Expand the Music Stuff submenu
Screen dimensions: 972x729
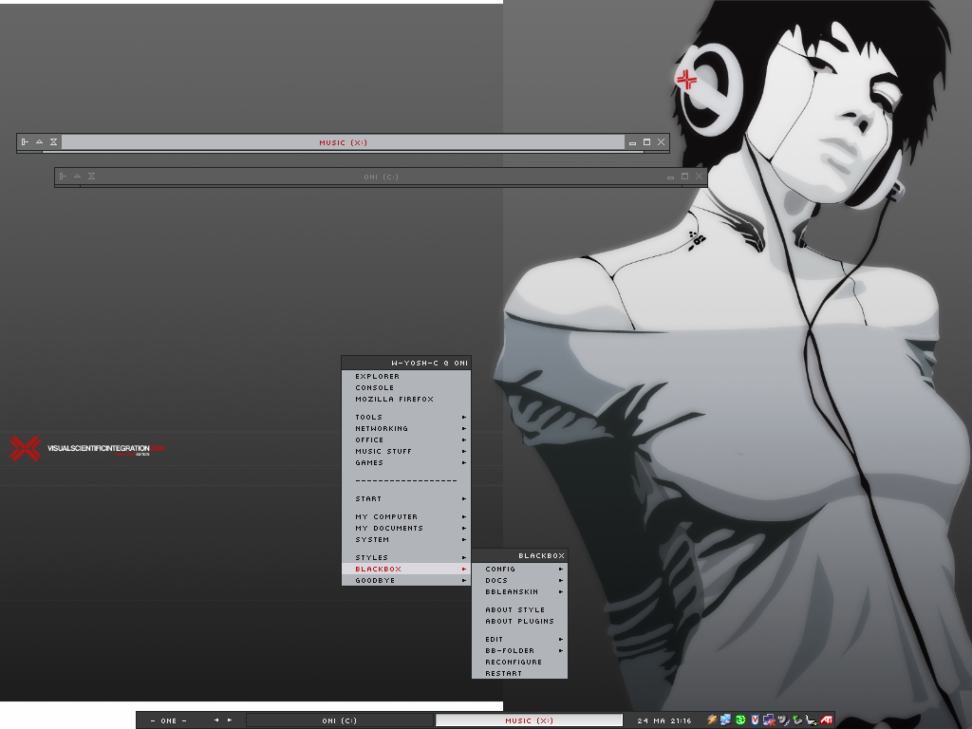[406, 451]
